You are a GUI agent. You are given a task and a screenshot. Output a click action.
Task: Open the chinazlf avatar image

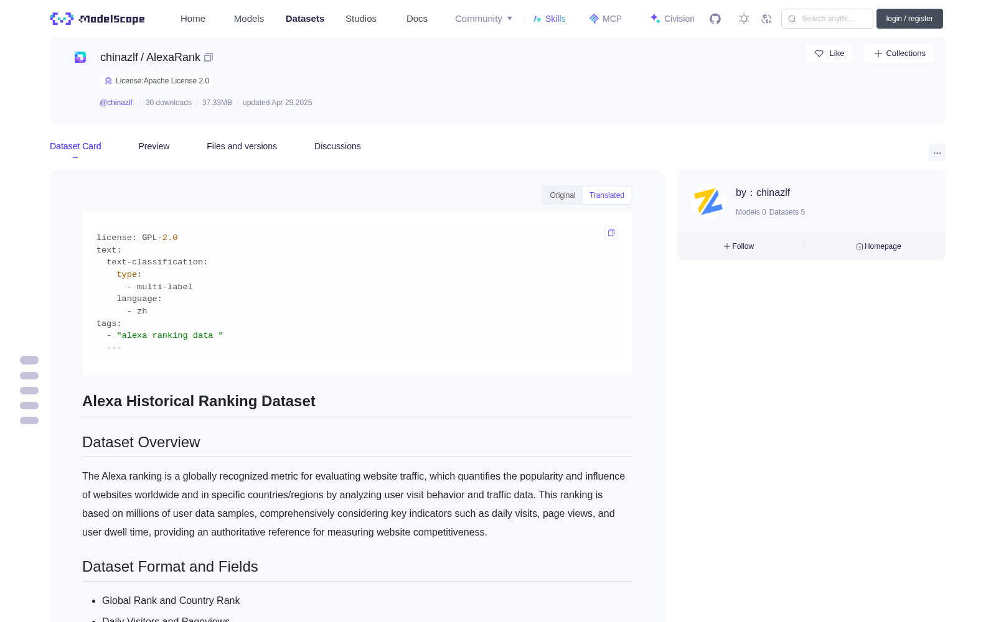click(x=708, y=202)
